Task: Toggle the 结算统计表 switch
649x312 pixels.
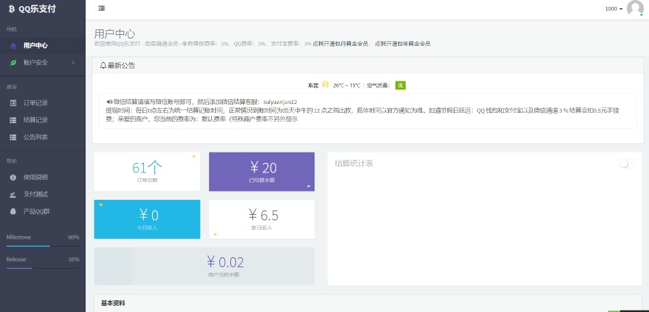Action: pos(626,164)
